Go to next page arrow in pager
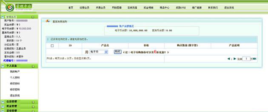Screen dimensions: 268x112 (235, 59)
